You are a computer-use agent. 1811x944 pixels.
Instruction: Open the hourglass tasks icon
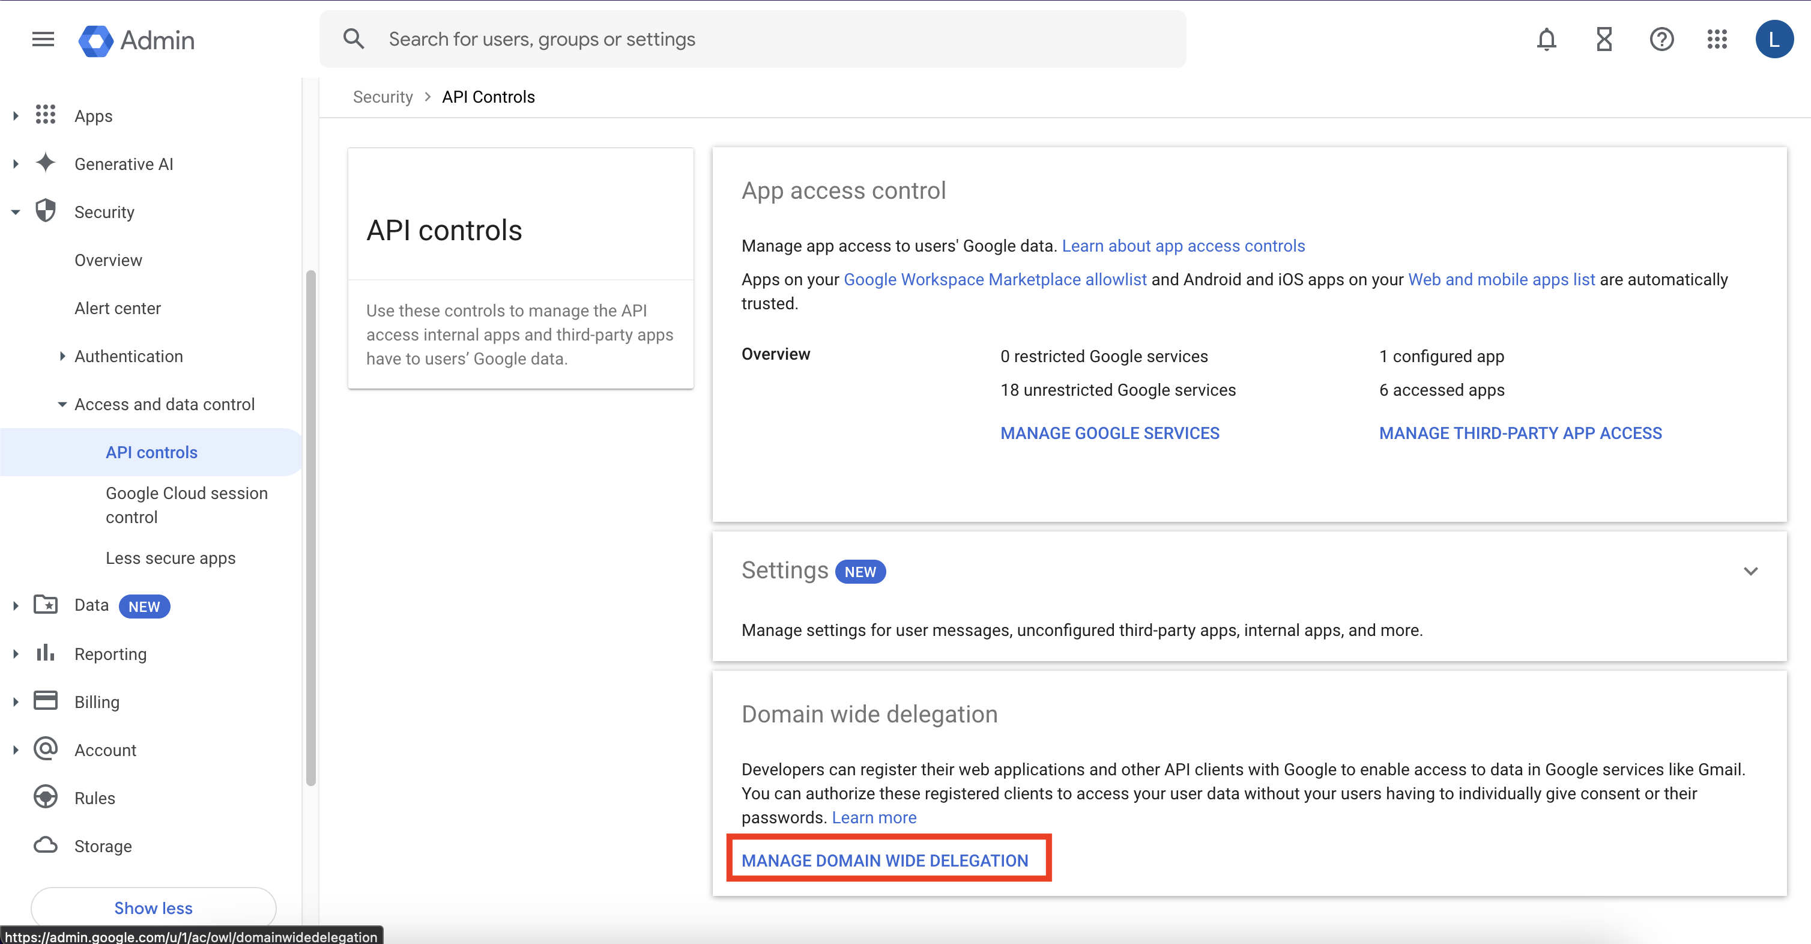pyautogui.click(x=1604, y=40)
